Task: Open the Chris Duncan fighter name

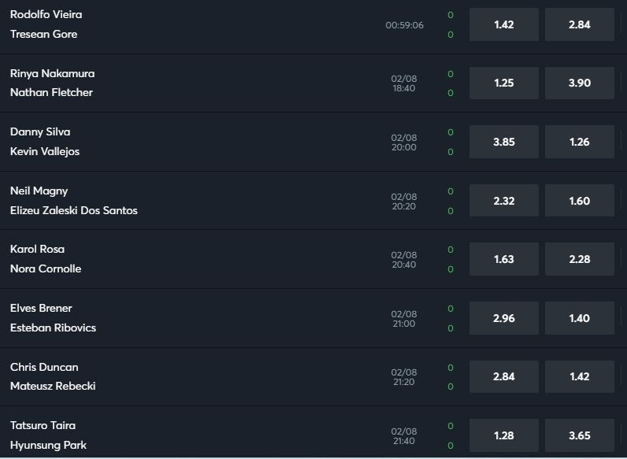Action: (x=44, y=367)
